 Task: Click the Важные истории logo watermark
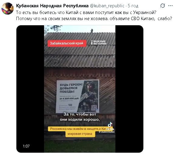pyautogui.click(x=99, y=43)
